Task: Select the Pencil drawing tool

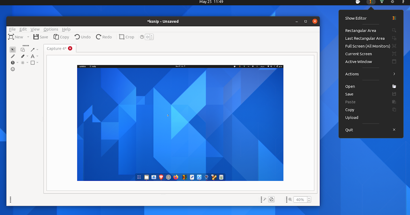Action: [13, 56]
